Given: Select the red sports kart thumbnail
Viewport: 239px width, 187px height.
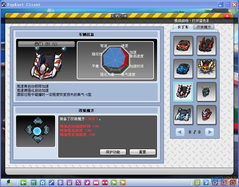Looking at the screenshot, I should (183, 45).
